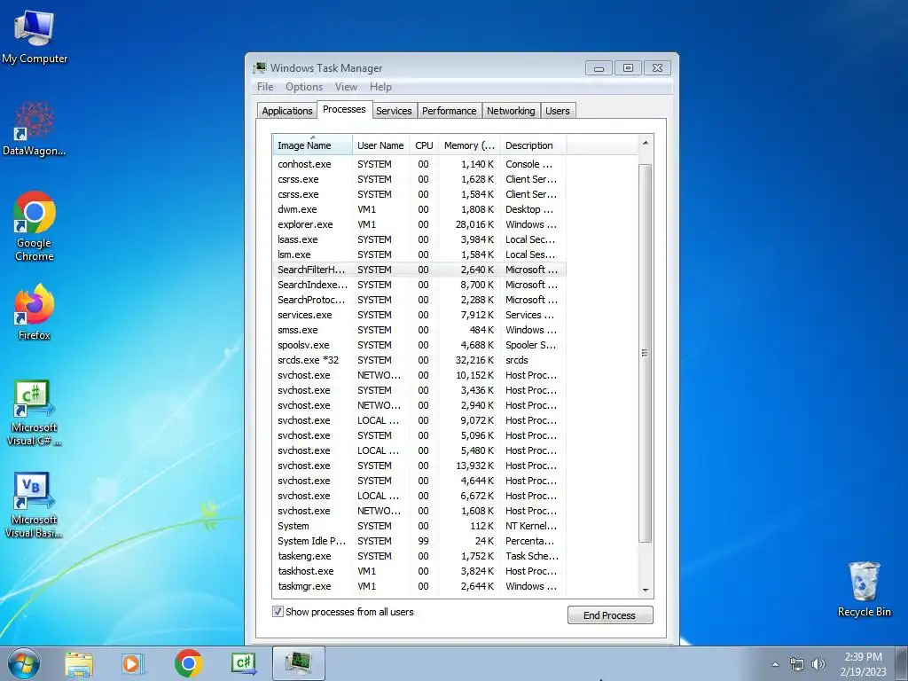Open the View menu
Screen dimensions: 908x681
346,87
